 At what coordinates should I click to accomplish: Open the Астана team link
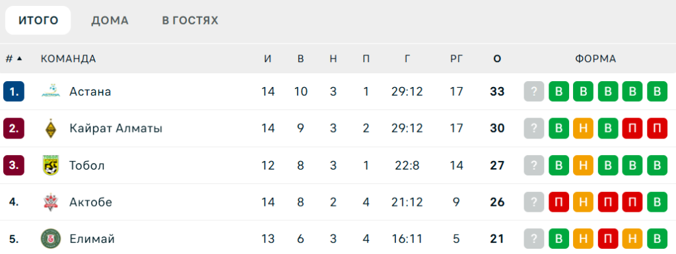click(90, 91)
